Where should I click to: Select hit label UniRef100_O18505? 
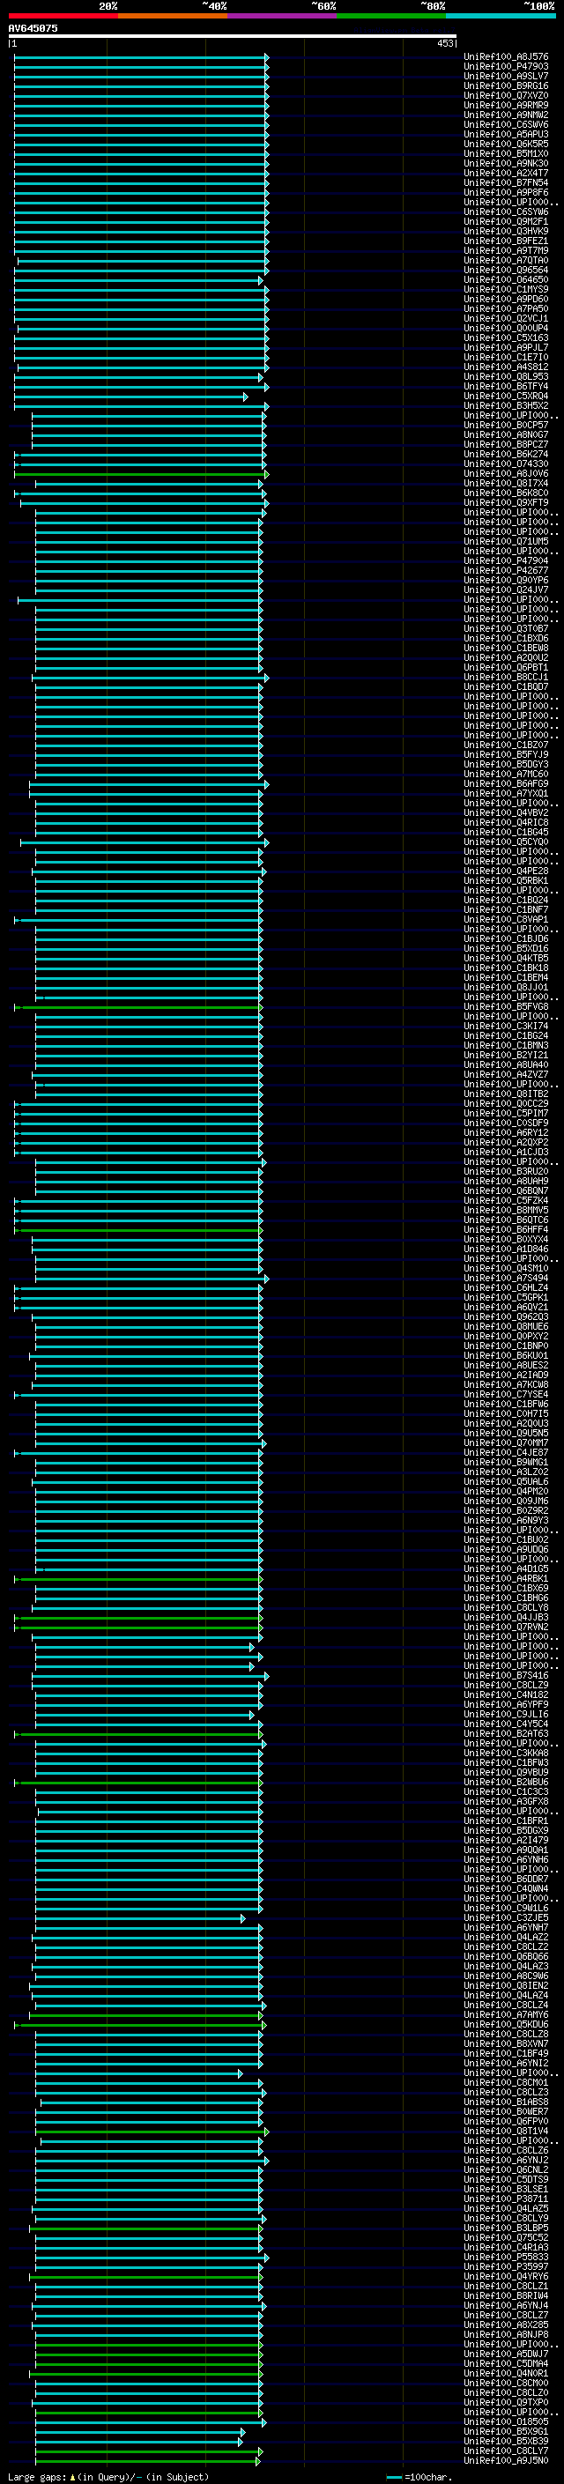coord(506,2422)
